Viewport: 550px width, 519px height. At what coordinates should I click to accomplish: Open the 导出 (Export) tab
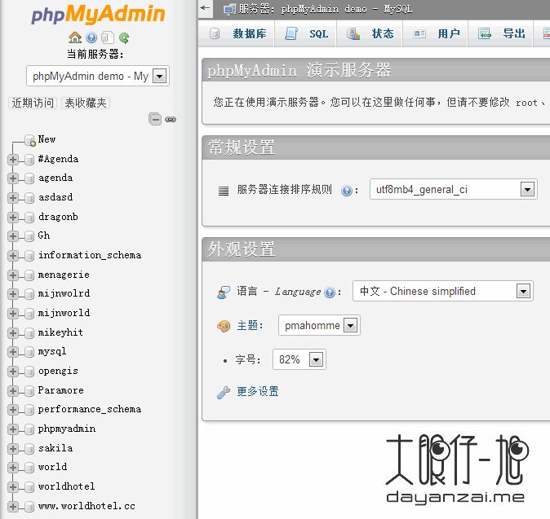point(501,33)
